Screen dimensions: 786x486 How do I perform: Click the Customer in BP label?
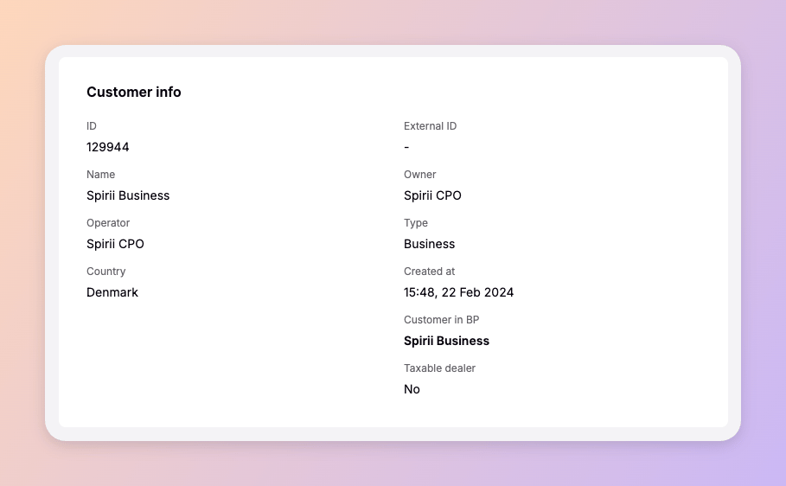[442, 320]
